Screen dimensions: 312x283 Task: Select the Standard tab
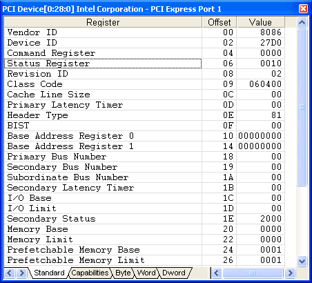[x=49, y=273]
